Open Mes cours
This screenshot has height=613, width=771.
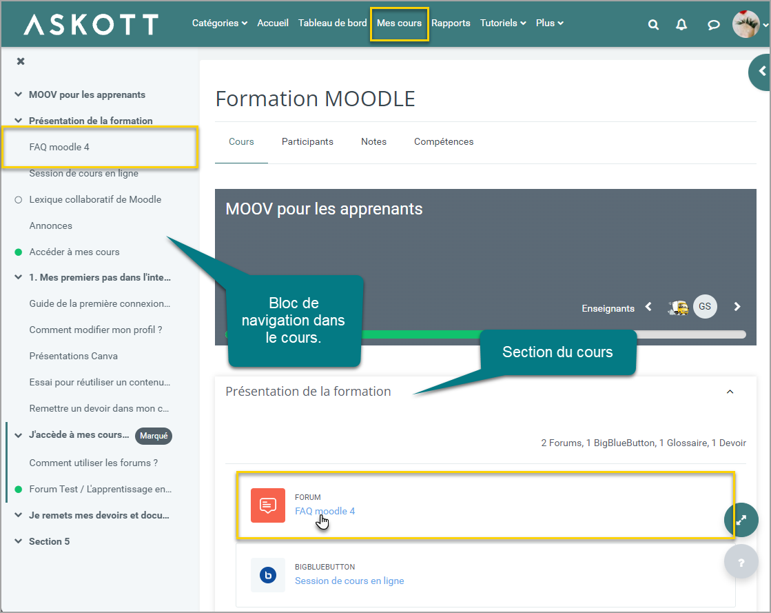pyautogui.click(x=399, y=23)
